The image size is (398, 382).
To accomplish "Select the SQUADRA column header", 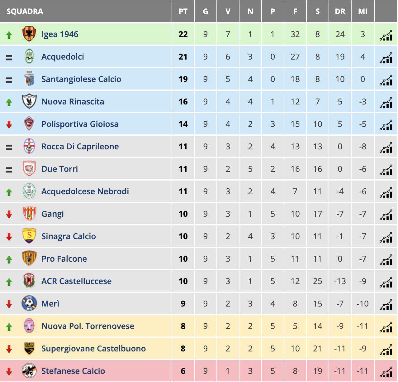I will [25, 12].
